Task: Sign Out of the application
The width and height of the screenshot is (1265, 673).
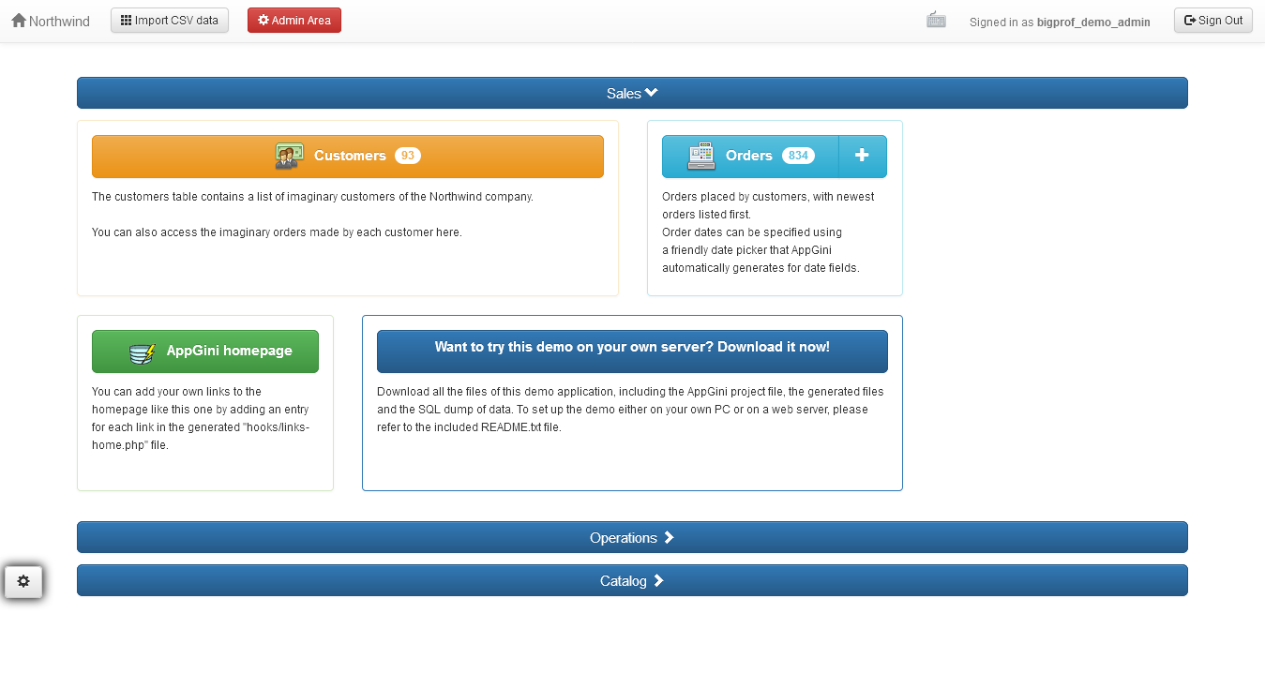Action: [1213, 20]
